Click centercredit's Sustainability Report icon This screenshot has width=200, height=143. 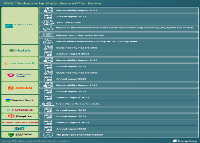coord(48,60)
